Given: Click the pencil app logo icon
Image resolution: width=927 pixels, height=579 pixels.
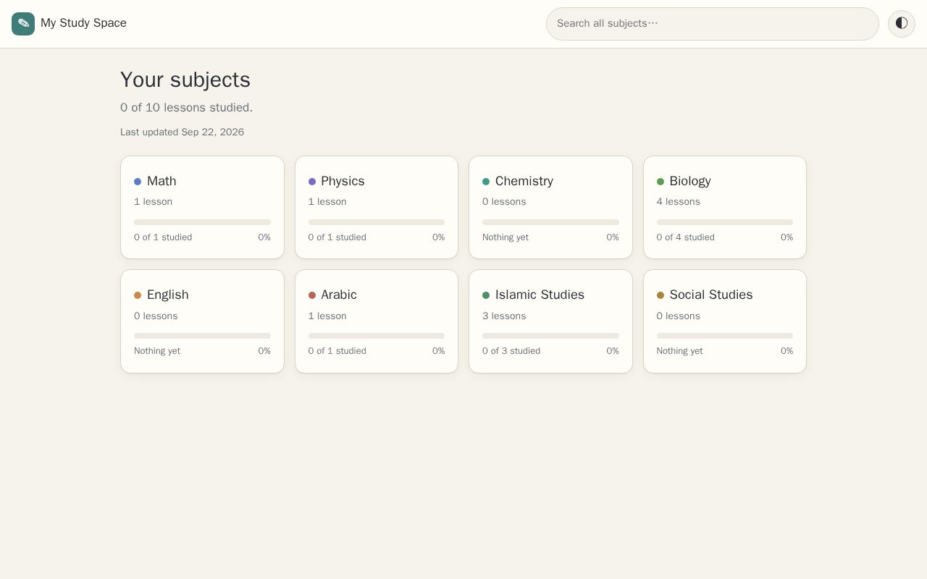Looking at the screenshot, I should click(23, 24).
